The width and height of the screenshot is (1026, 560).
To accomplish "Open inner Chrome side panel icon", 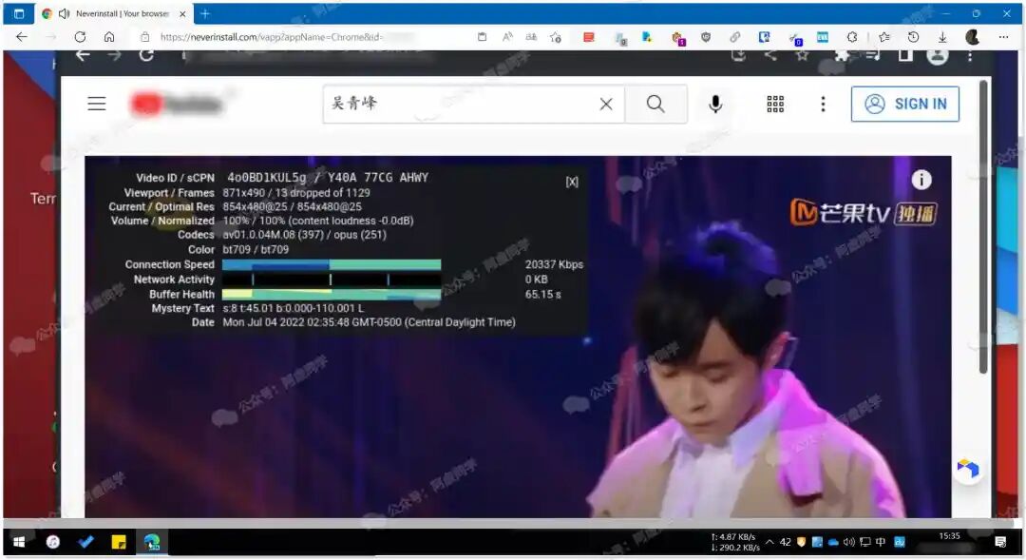I will point(905,56).
